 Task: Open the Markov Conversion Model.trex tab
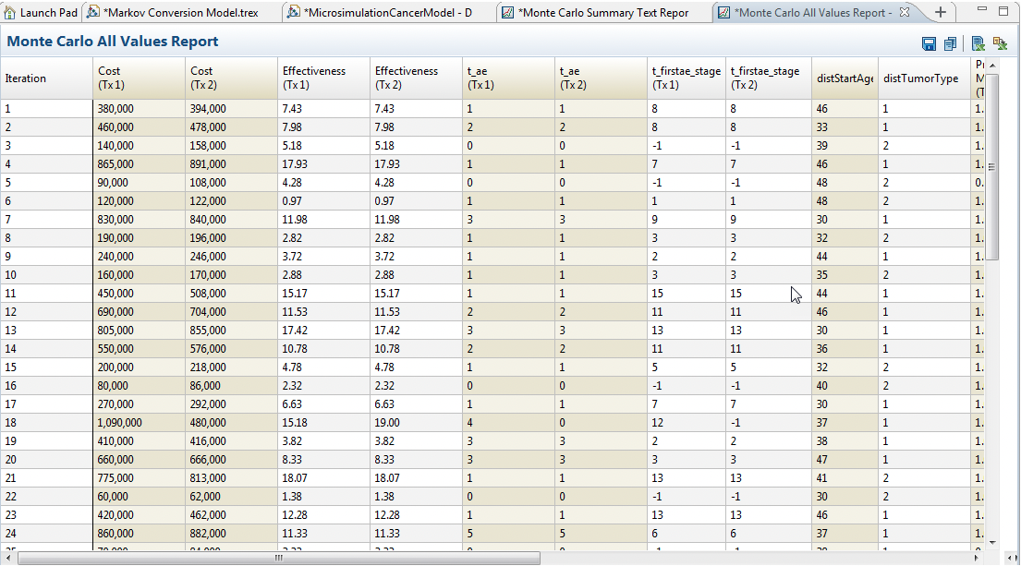(180, 12)
